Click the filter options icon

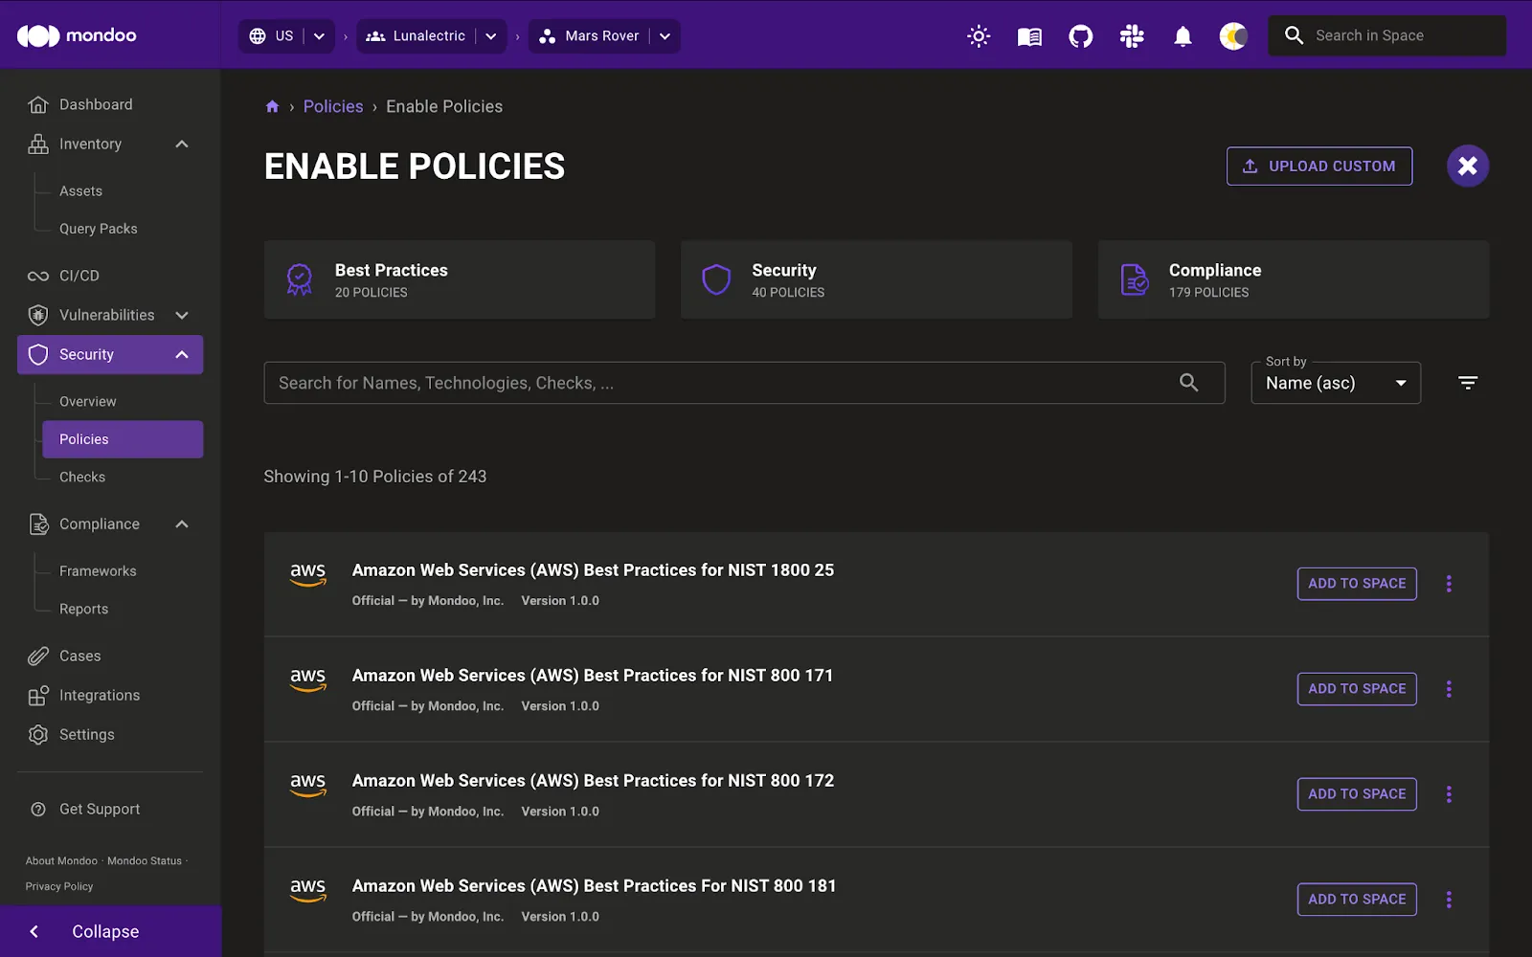coord(1468,383)
